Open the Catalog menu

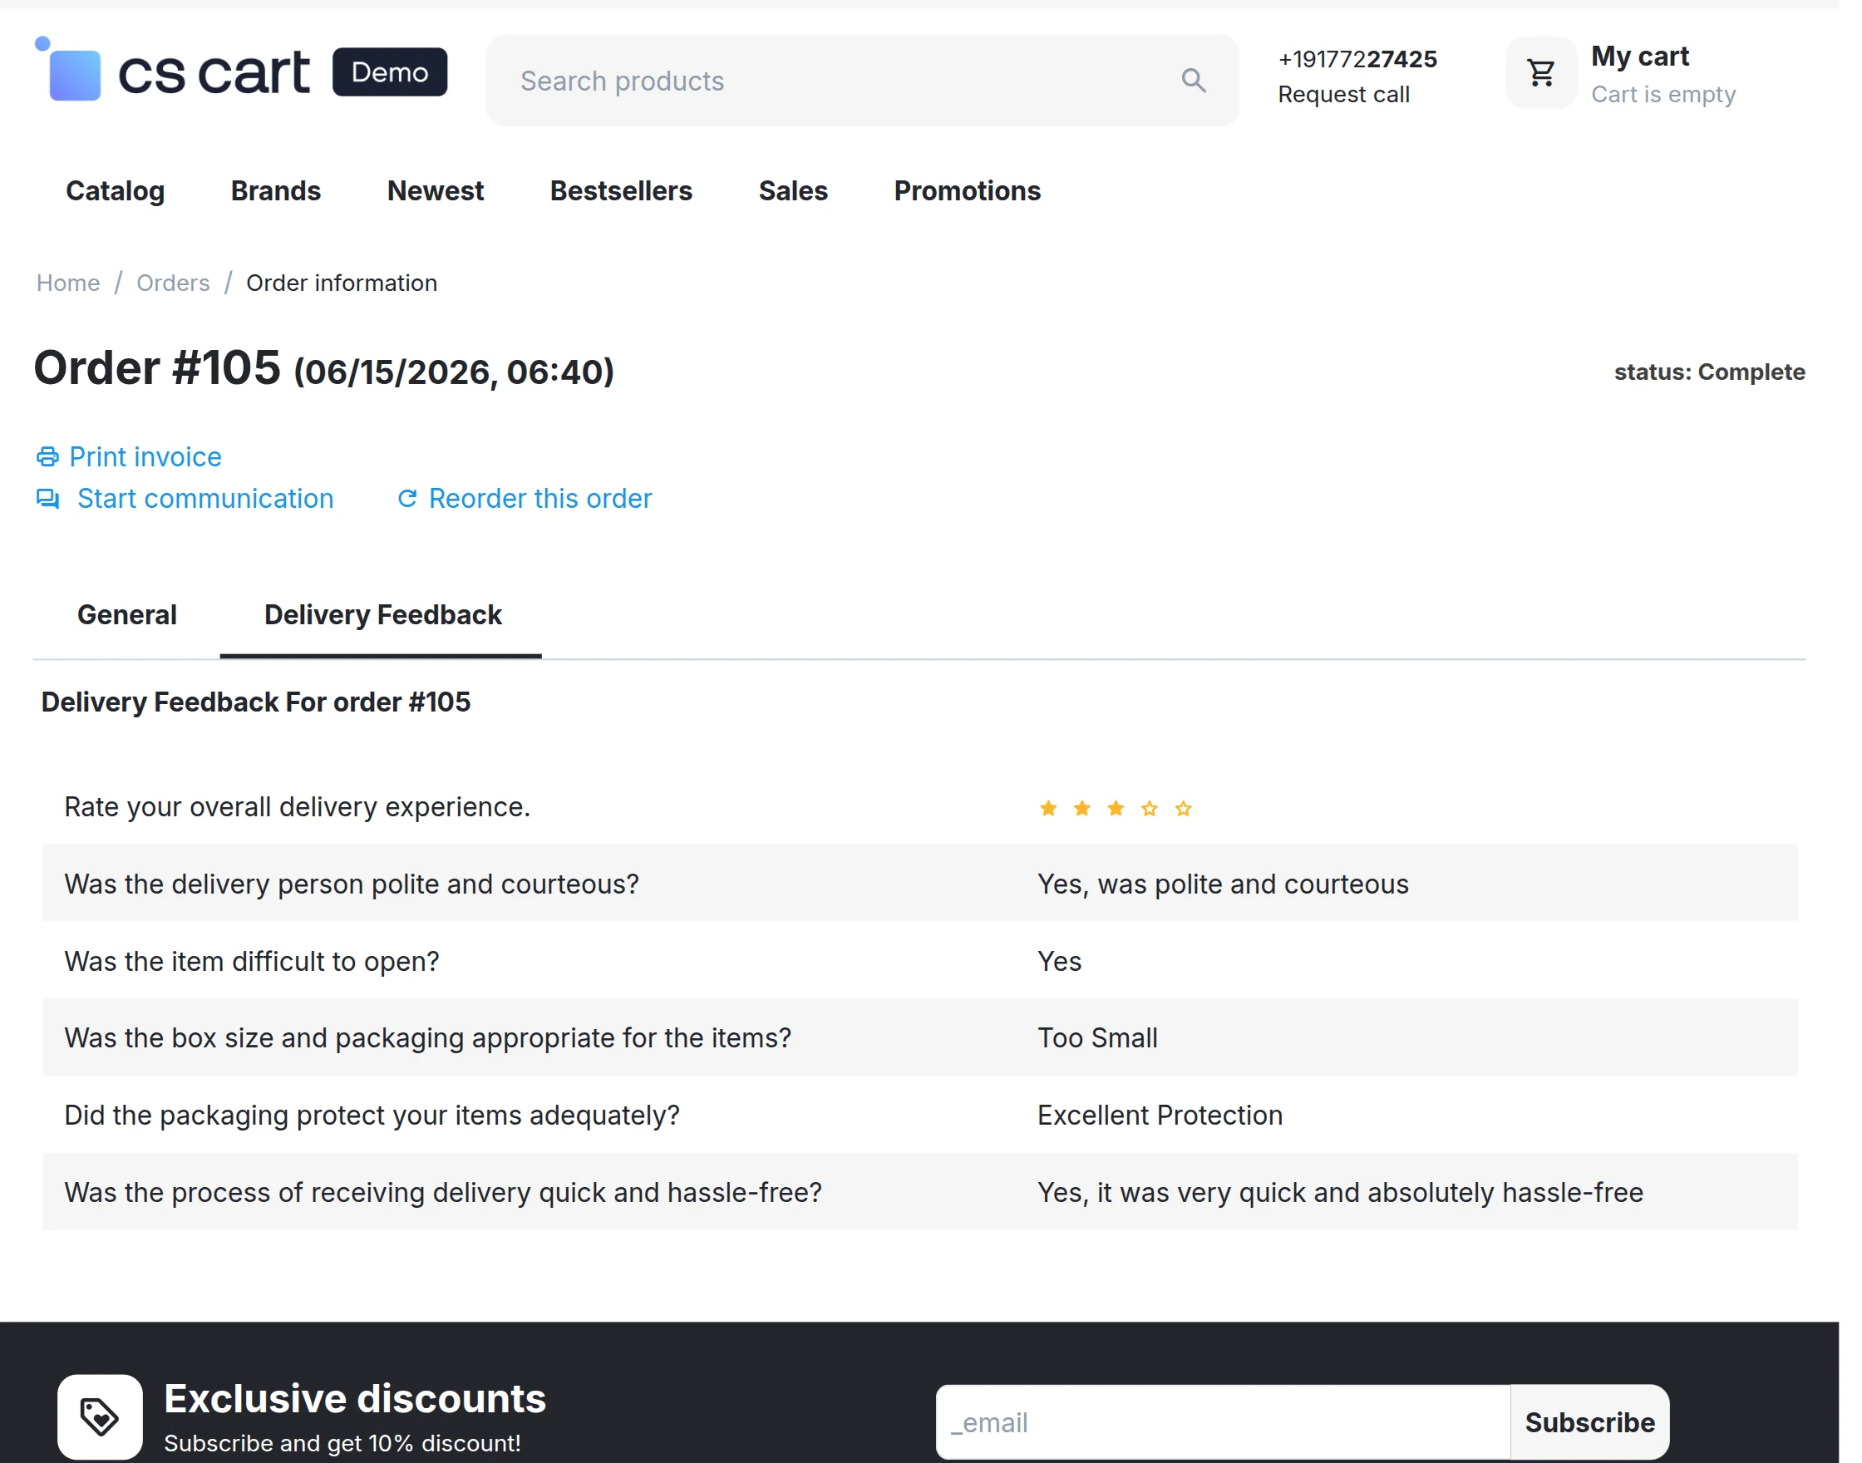click(116, 191)
